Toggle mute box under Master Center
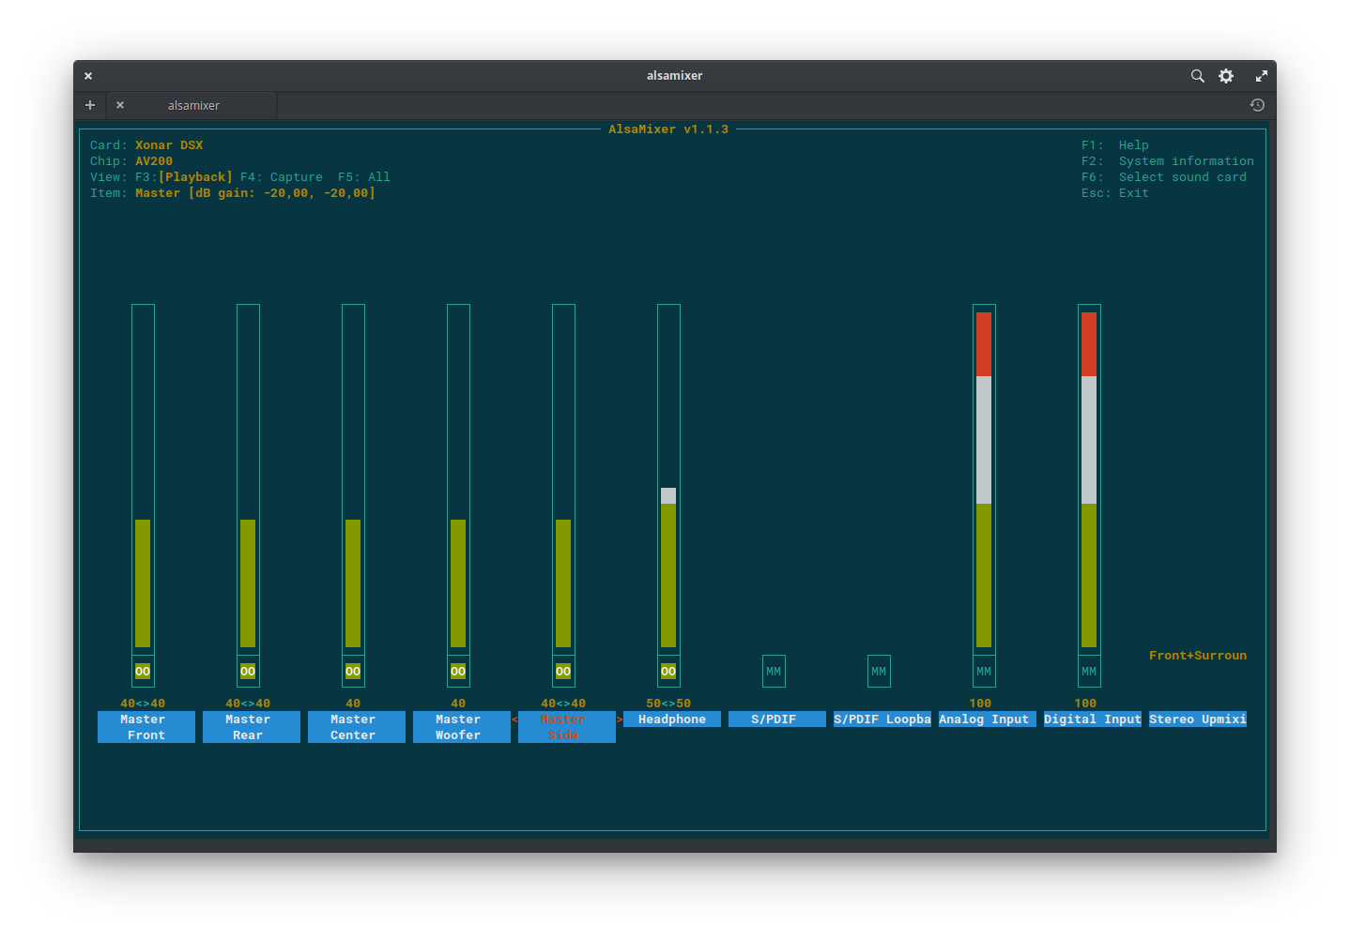The width and height of the screenshot is (1350, 939). click(x=353, y=671)
